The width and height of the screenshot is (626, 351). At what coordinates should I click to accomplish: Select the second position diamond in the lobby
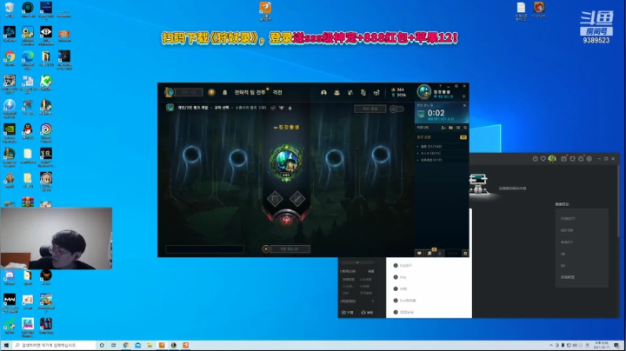(297, 198)
